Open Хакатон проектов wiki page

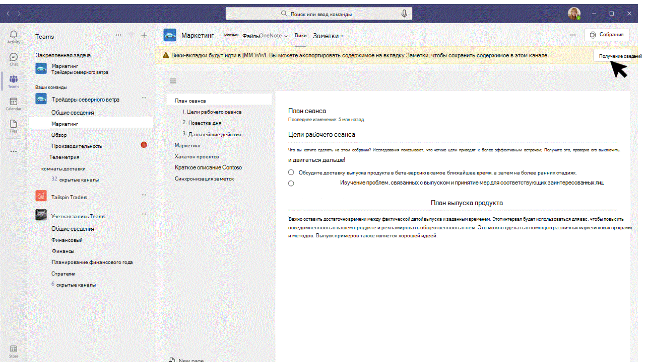click(x=197, y=156)
